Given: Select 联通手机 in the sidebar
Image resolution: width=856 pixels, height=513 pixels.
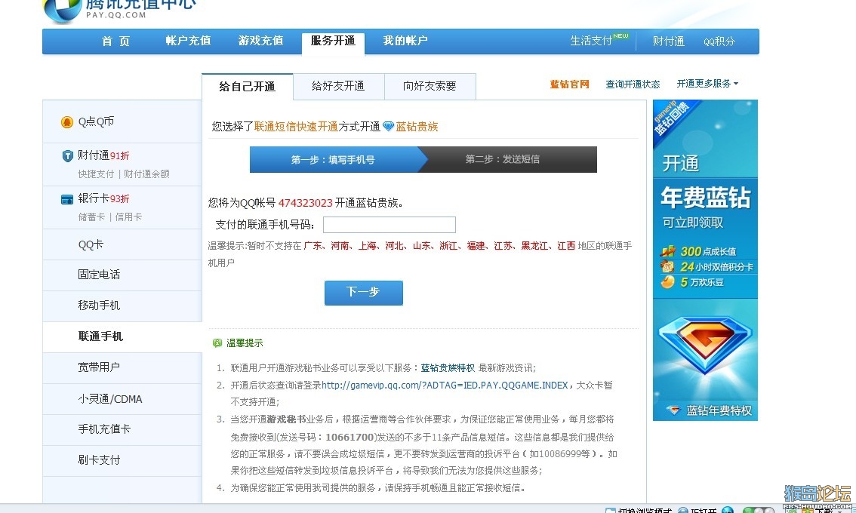Looking at the screenshot, I should pos(122,336).
